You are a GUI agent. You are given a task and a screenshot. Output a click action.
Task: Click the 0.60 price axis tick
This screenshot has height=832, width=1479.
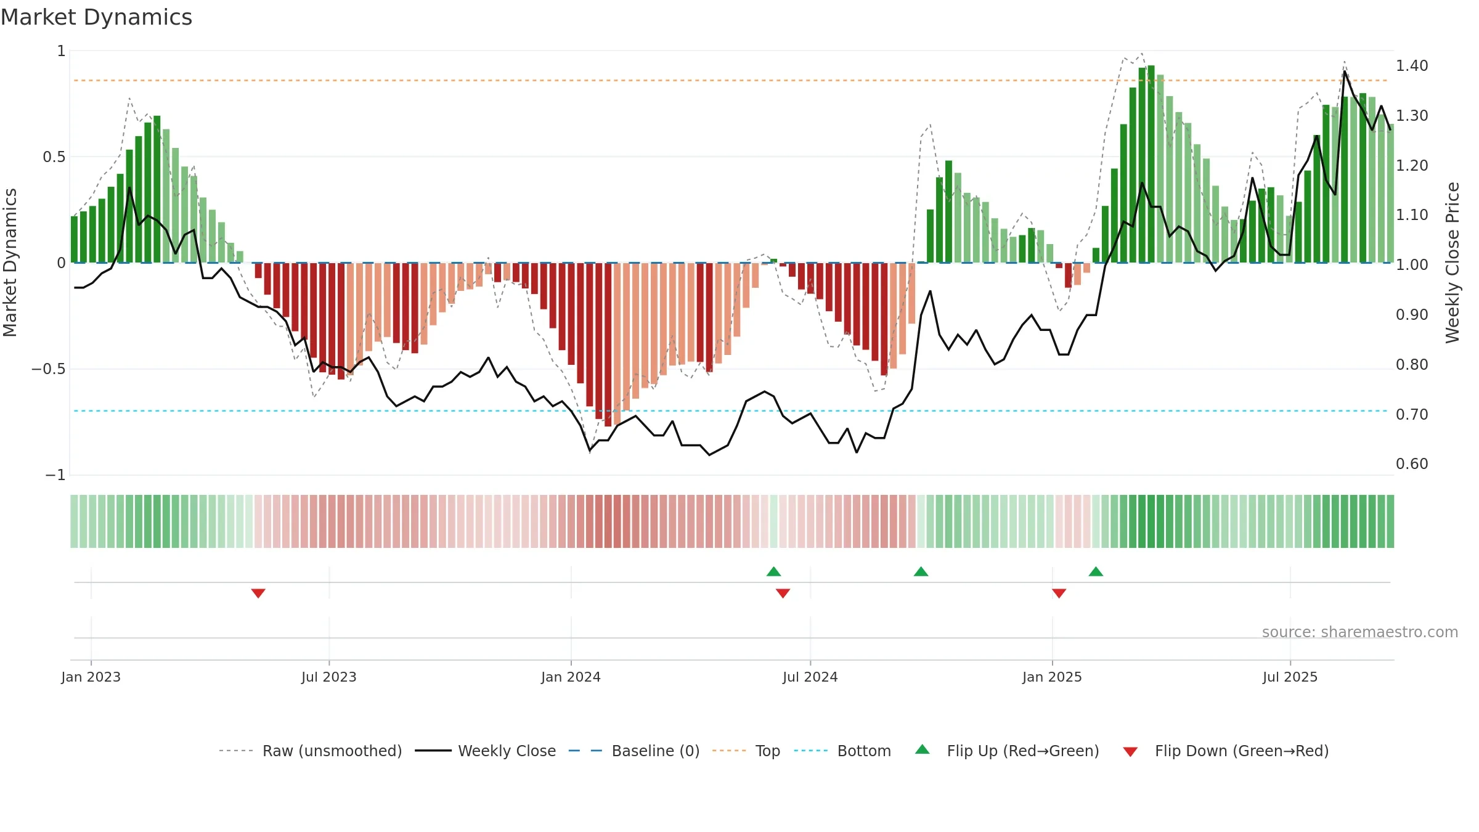(1412, 463)
